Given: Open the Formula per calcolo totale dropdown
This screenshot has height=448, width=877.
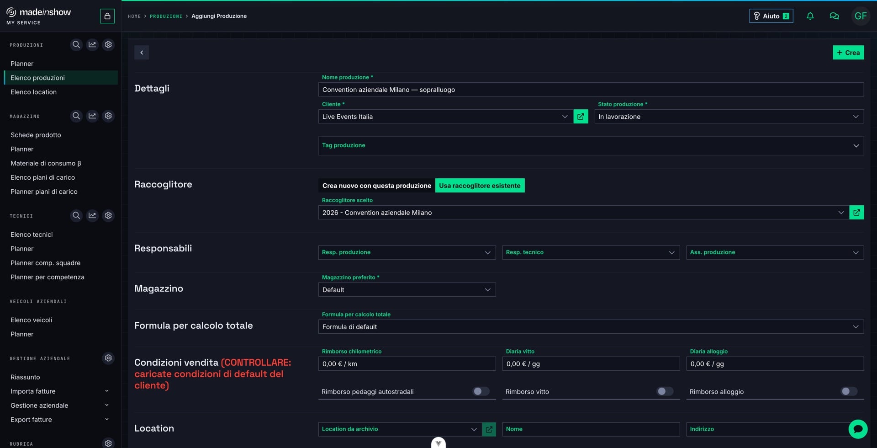Looking at the screenshot, I should pyautogui.click(x=591, y=327).
